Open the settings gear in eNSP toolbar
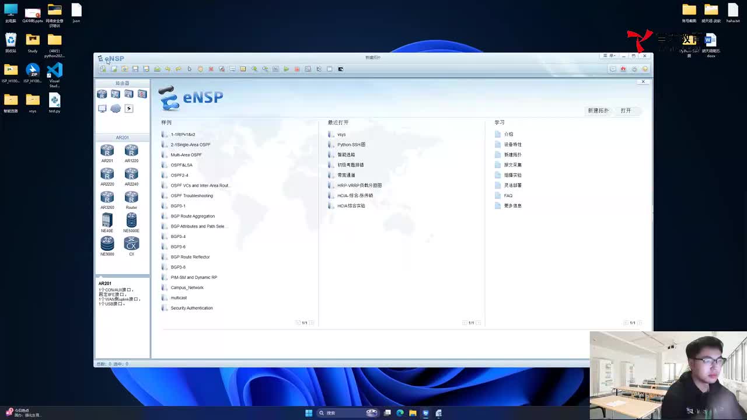The width and height of the screenshot is (747, 420). point(634,69)
